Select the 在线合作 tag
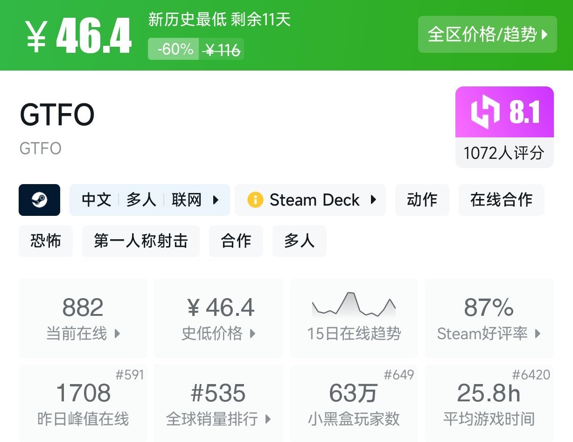Screen dimensions: 573x442 click(x=501, y=200)
